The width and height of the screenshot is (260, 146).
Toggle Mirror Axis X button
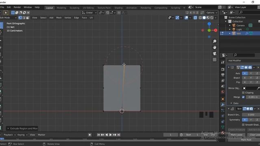point(245,73)
